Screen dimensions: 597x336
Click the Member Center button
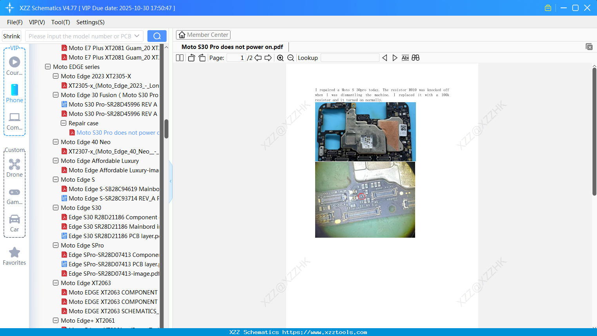click(203, 34)
